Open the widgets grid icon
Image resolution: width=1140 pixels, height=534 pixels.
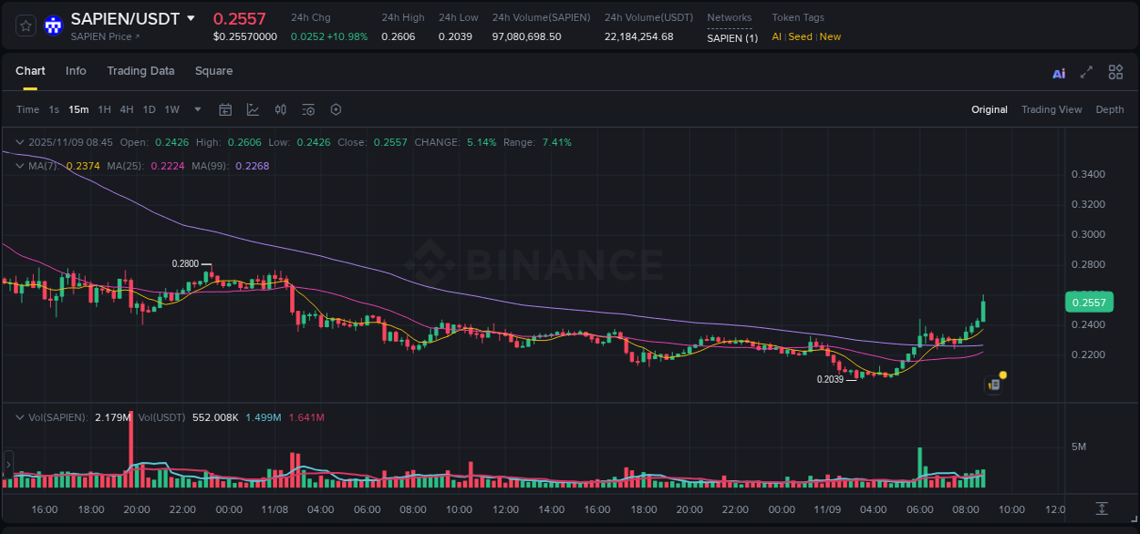coord(1114,72)
